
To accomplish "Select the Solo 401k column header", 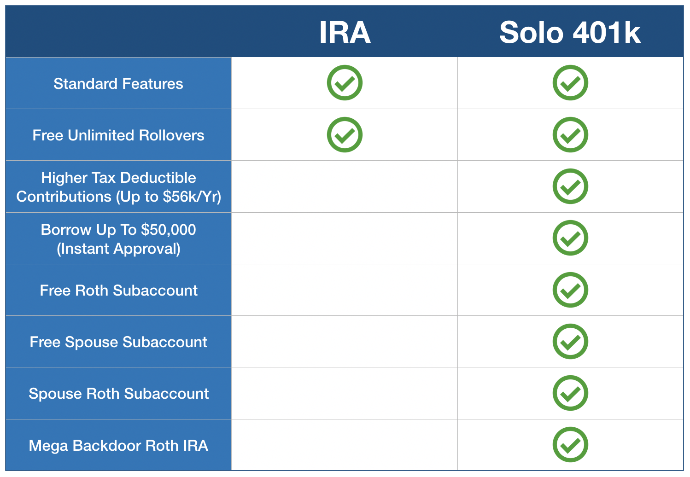I will [x=570, y=33].
